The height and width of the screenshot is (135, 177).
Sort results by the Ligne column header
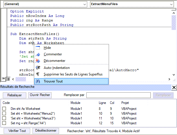click(102, 103)
